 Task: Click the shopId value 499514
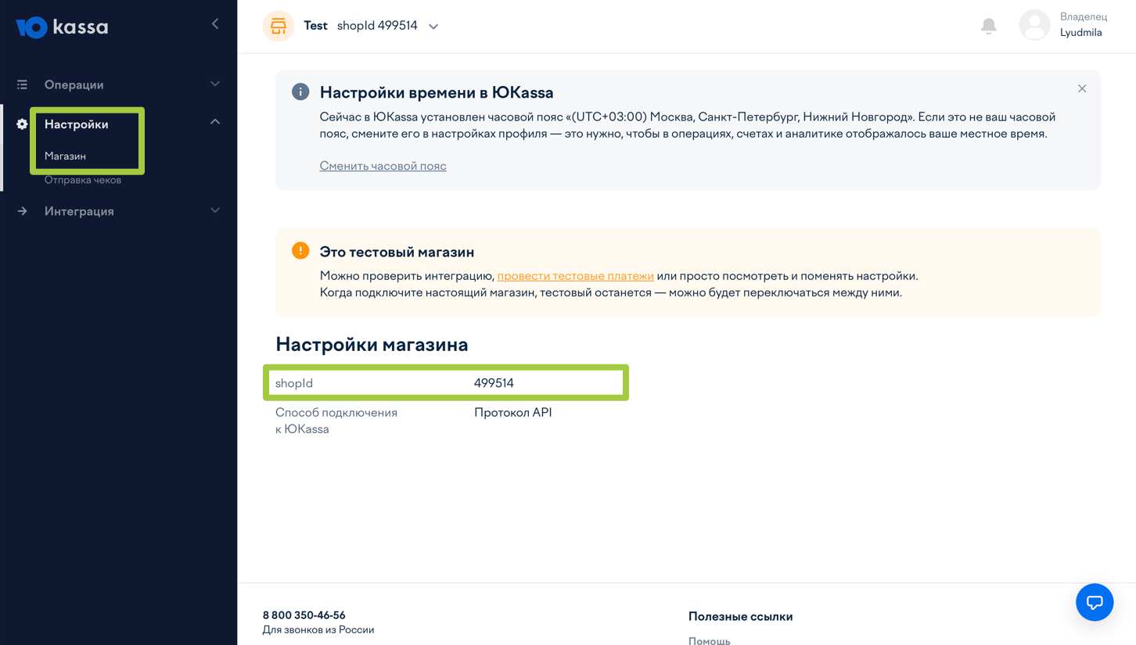click(494, 383)
